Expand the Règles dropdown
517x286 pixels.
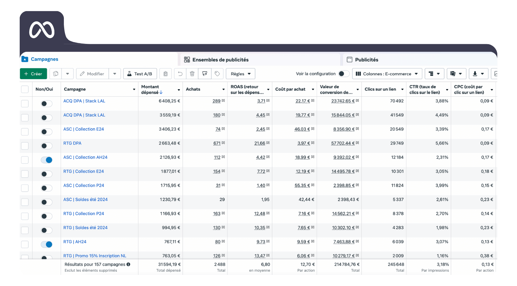click(240, 74)
